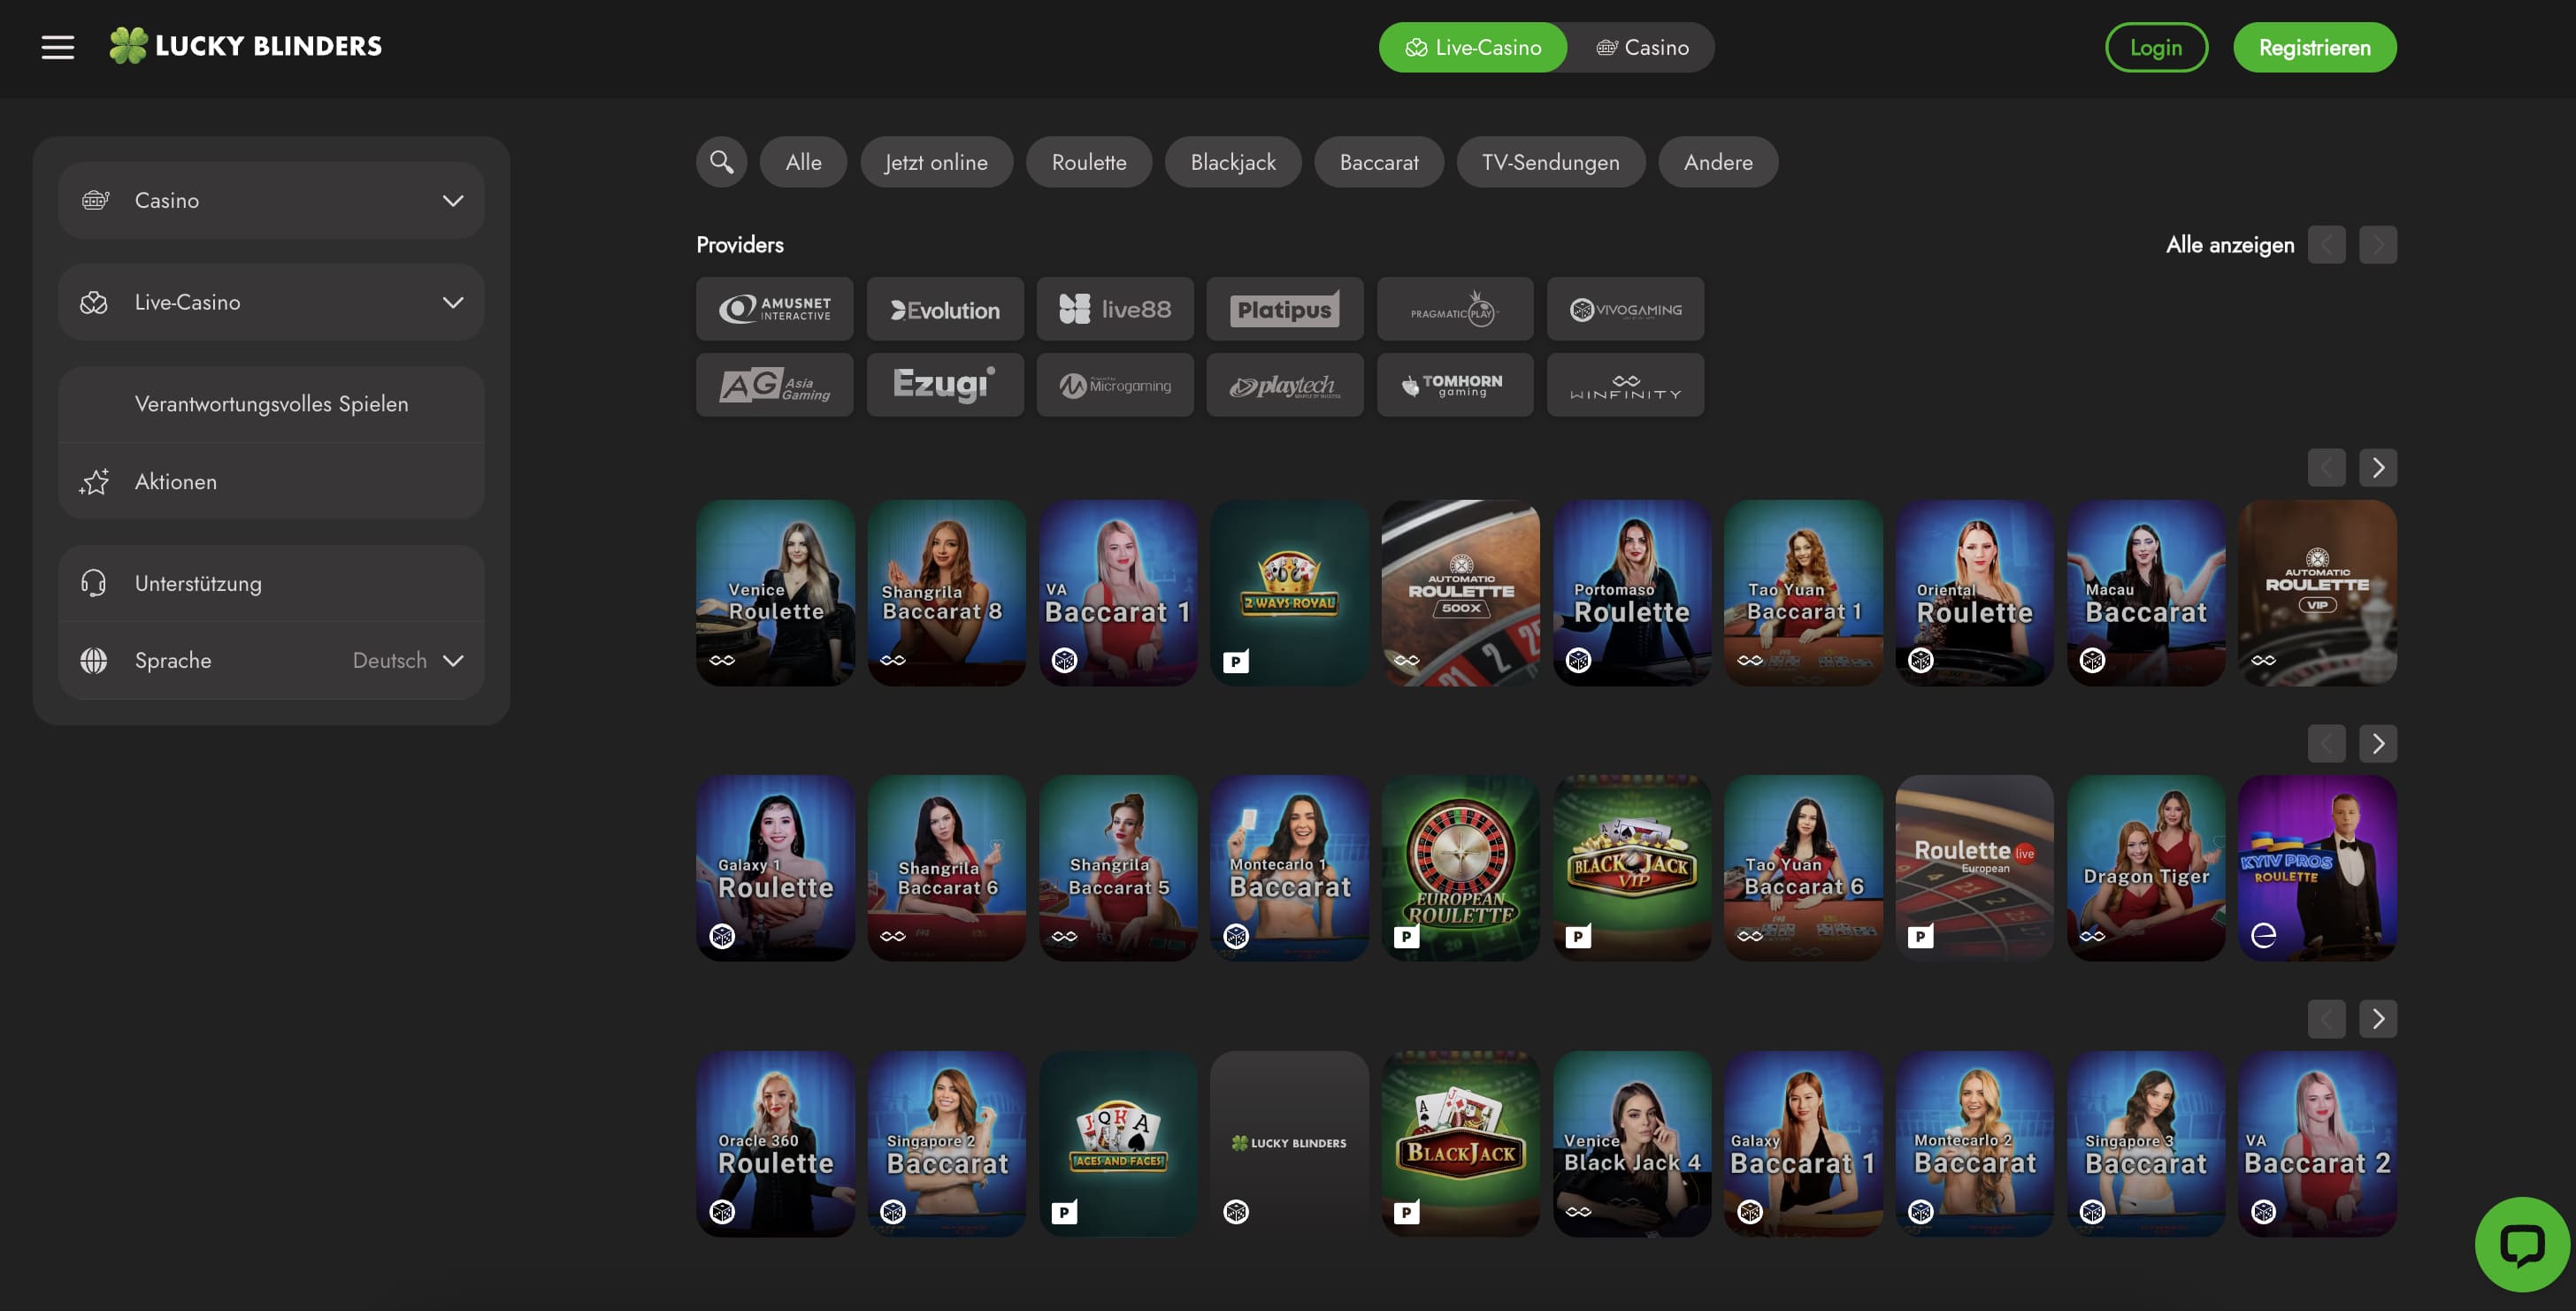Choose the Playtech provider logo

(1284, 385)
